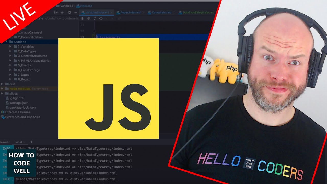Image resolution: width=327 pixels, height=184 pixels.
Task: Close the Dates/index.md editor tab
Action: tap(174, 13)
